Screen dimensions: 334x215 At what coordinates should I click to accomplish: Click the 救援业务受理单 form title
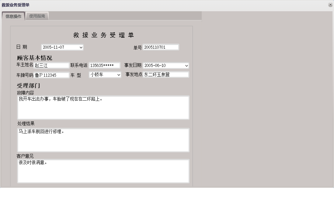[104, 35]
